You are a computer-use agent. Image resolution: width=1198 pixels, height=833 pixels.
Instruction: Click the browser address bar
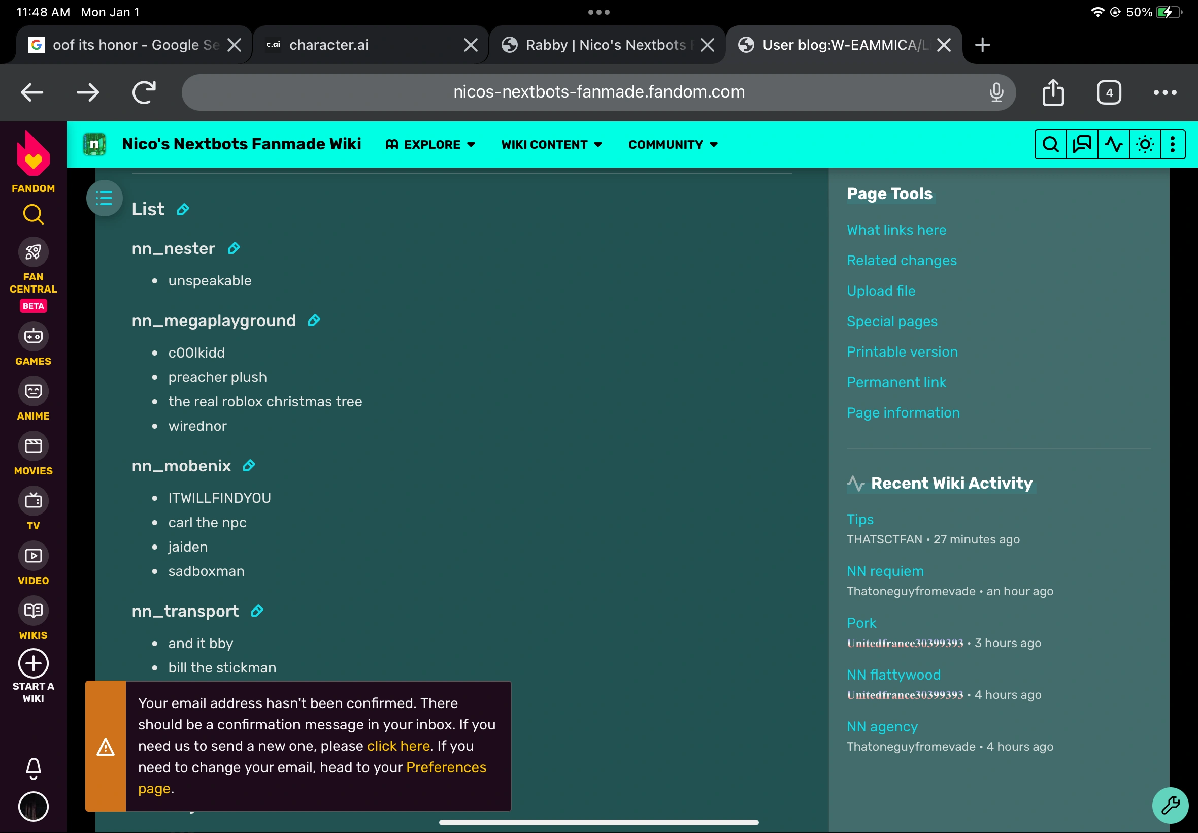pyautogui.click(x=598, y=92)
